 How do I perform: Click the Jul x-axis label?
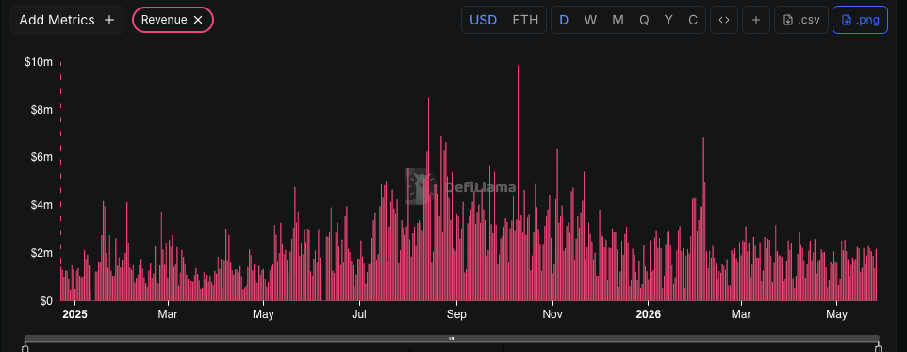coord(359,314)
